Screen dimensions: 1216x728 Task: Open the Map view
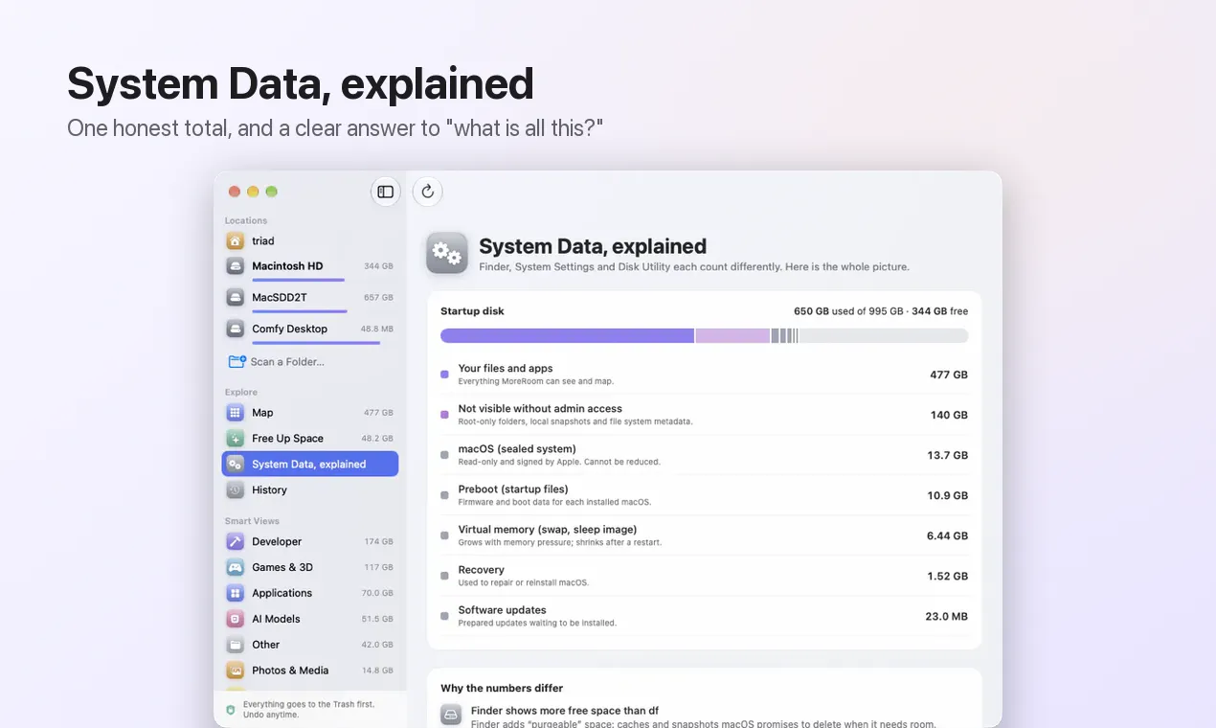310,413
